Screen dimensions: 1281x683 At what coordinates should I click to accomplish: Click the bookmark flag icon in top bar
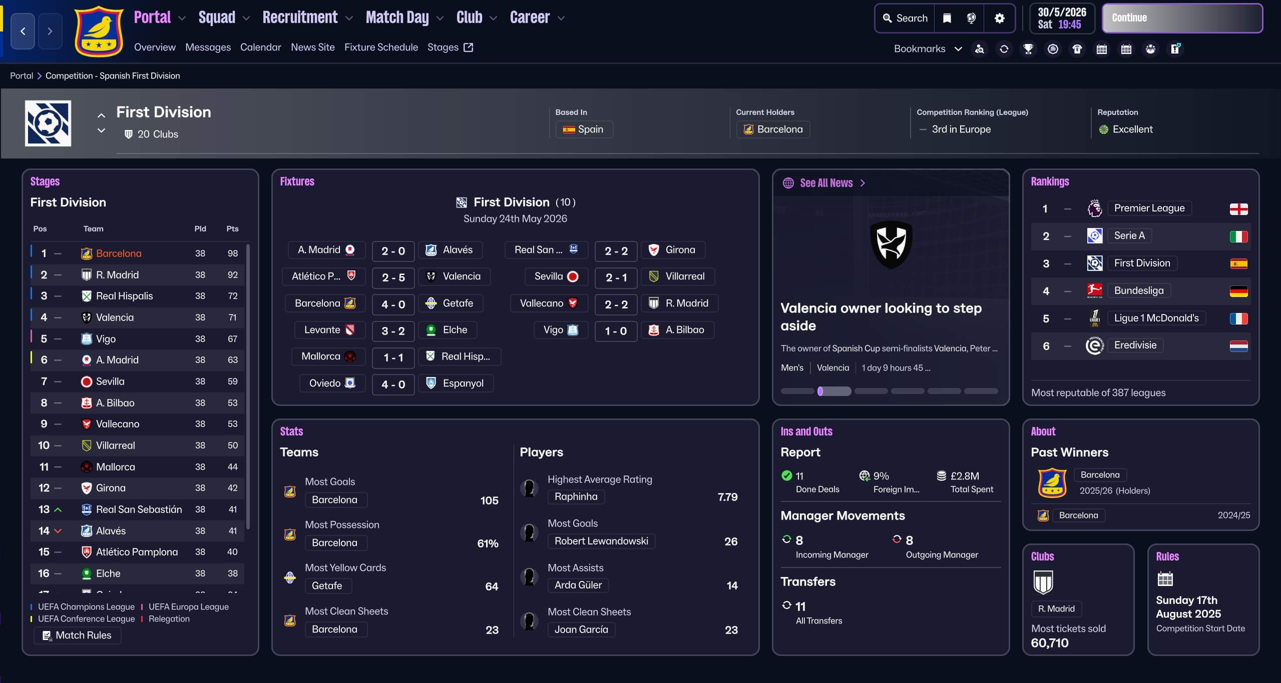click(x=947, y=18)
